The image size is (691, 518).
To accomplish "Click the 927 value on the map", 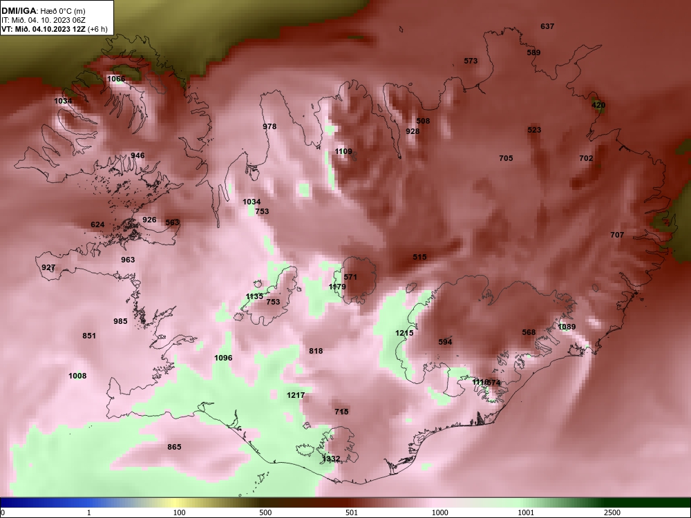I will [48, 267].
